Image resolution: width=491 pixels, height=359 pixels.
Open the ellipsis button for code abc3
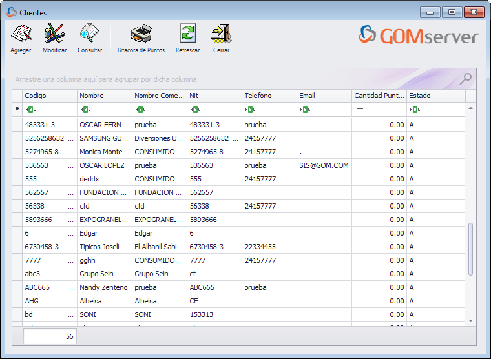point(72,274)
